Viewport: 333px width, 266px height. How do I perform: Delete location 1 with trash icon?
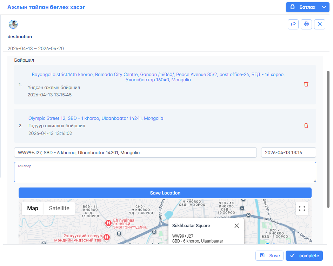point(306,84)
